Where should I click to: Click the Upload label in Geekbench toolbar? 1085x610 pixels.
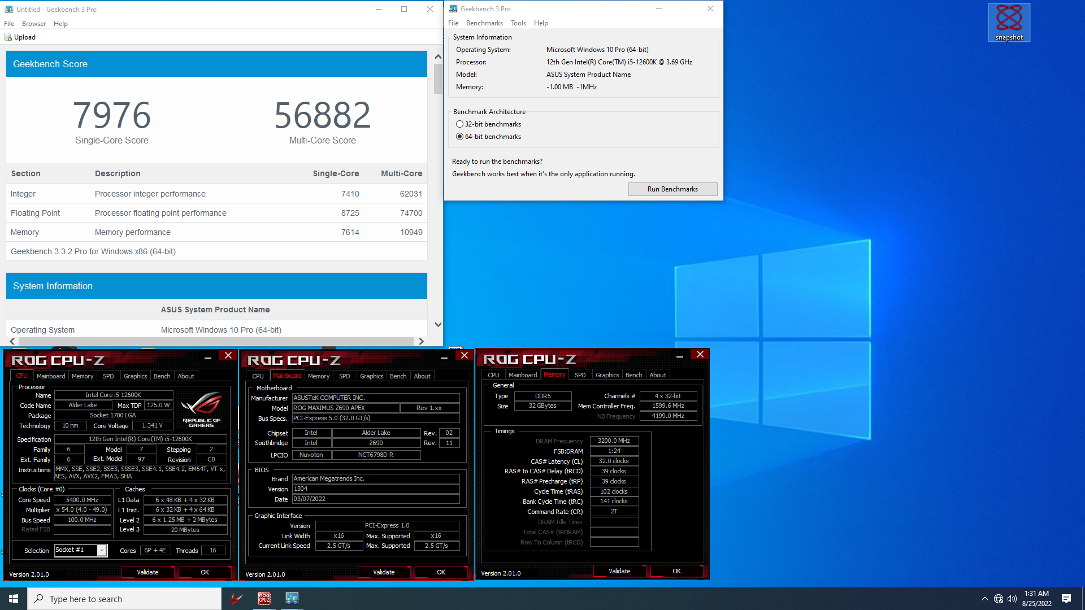click(x=25, y=37)
